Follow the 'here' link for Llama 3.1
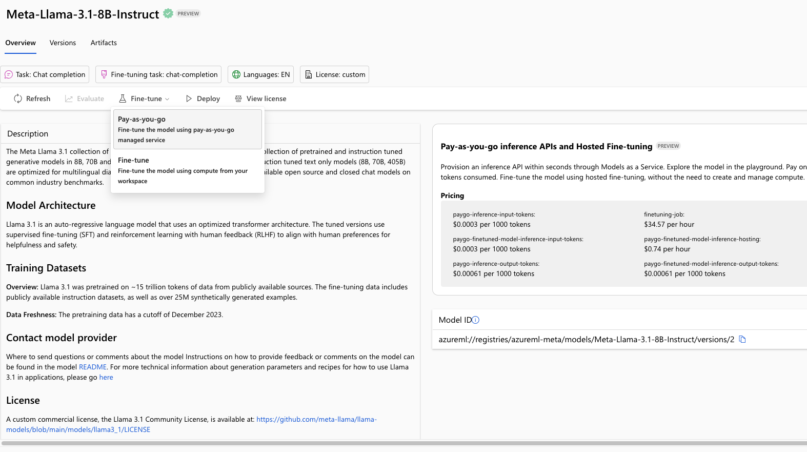This screenshot has width=807, height=452. (x=106, y=377)
